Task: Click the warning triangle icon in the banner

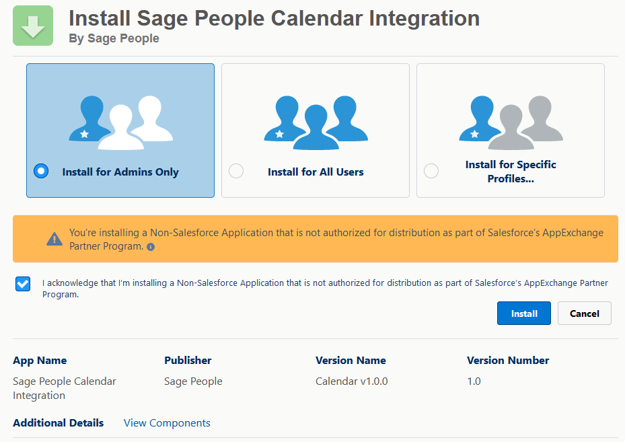Action: click(54, 239)
